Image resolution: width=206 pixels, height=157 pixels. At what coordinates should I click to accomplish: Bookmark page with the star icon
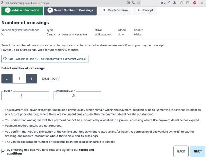(138, 3)
